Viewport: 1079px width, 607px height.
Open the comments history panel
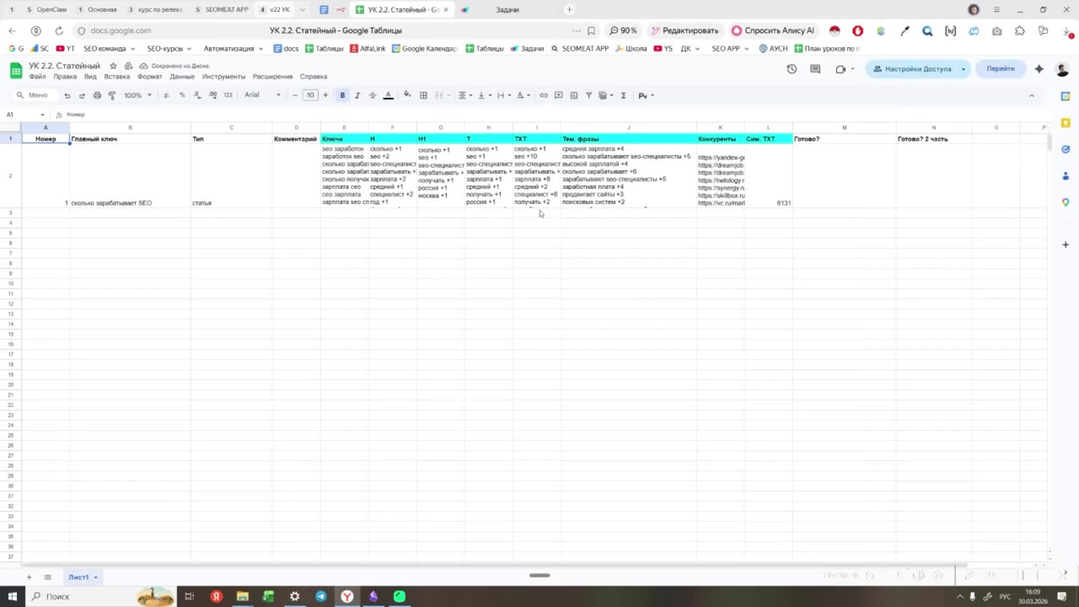pyautogui.click(x=815, y=69)
